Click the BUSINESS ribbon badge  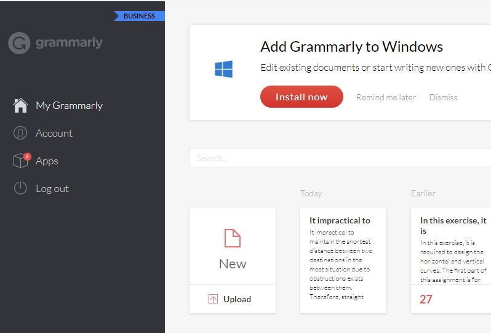[139, 16]
